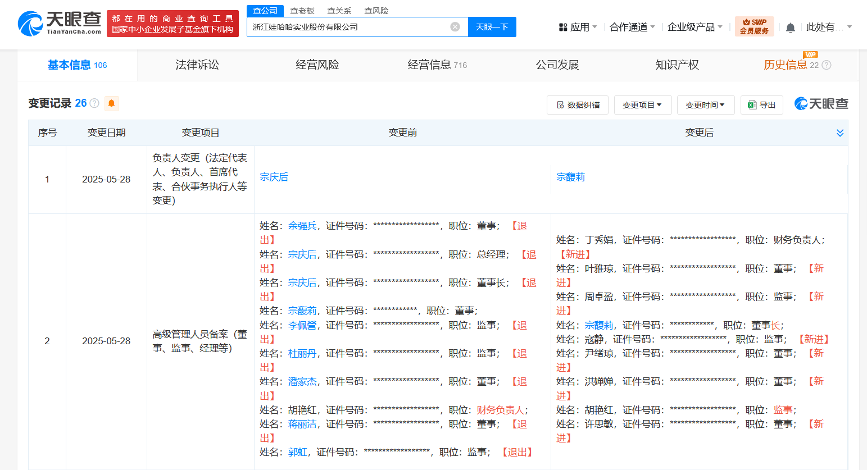The width and height of the screenshot is (867, 470).
Task: Click 导出 Excel export button
Action: [x=761, y=105]
